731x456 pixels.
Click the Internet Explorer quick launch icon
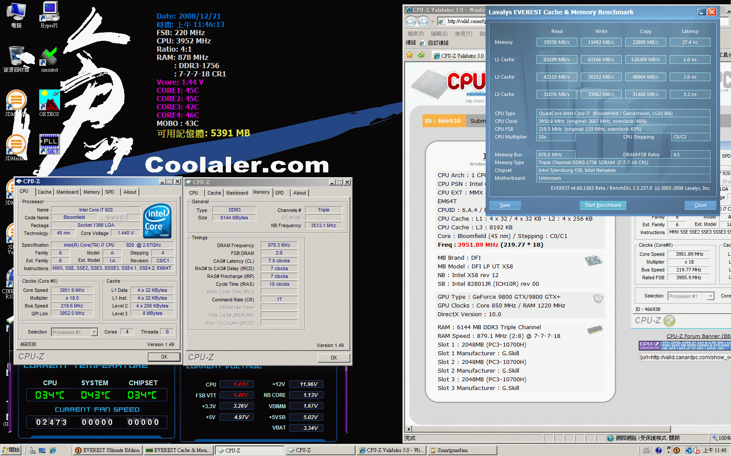point(53,450)
